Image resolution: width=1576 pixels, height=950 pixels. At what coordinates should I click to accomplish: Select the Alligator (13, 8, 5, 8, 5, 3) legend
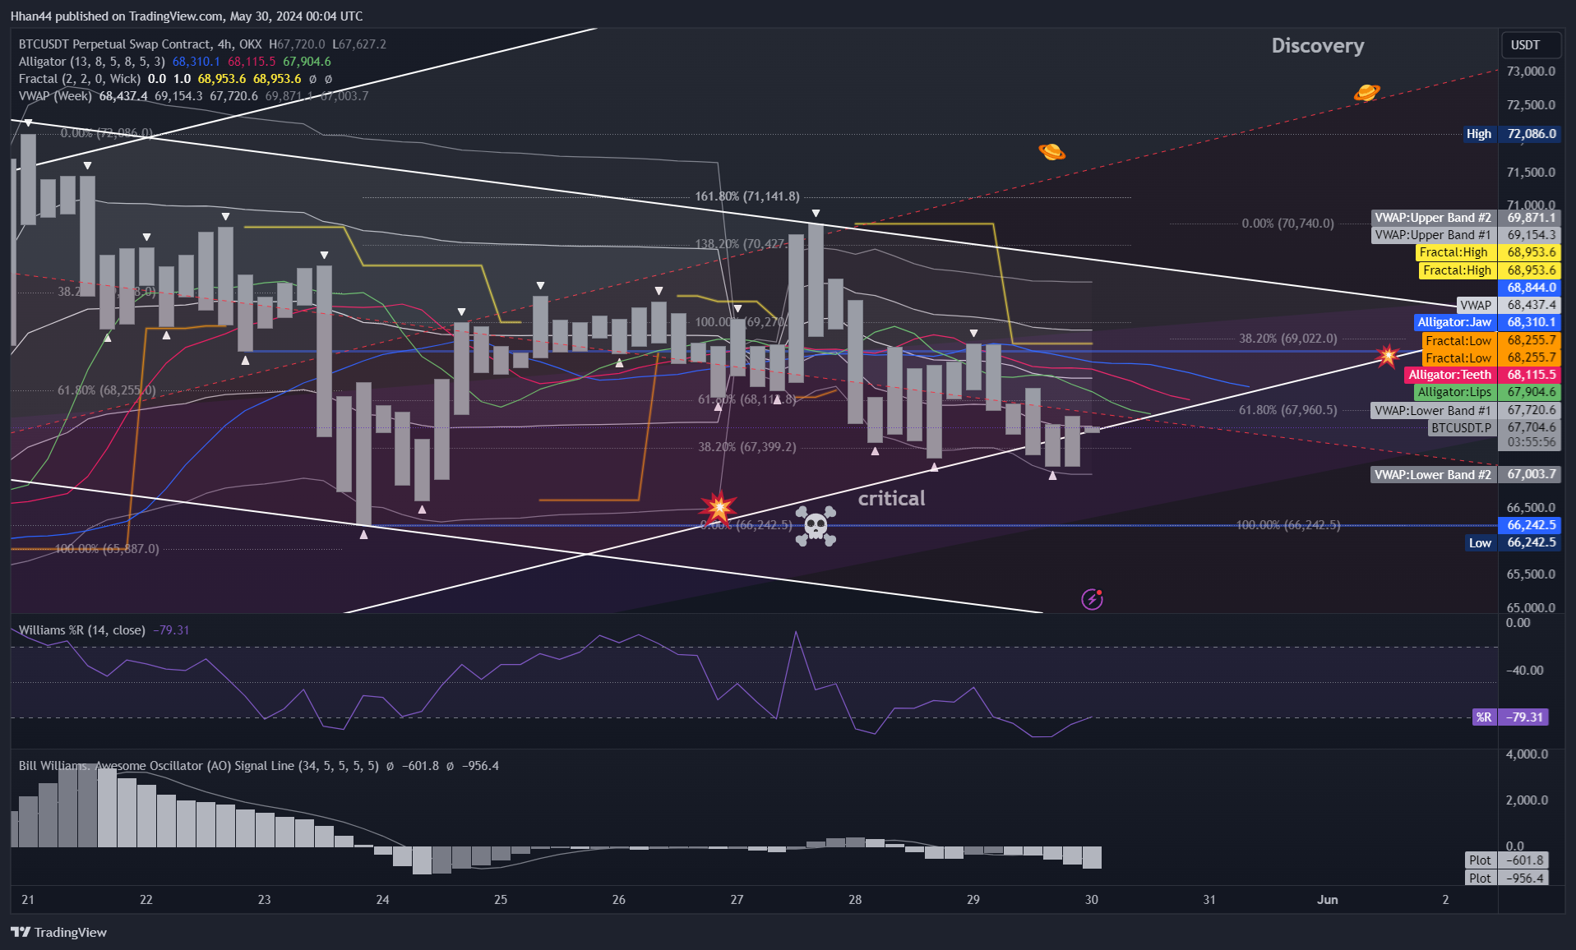tap(92, 62)
